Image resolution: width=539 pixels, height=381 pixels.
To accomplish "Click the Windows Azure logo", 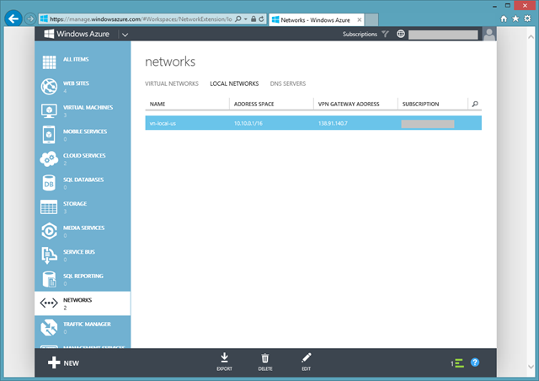I will (76, 34).
